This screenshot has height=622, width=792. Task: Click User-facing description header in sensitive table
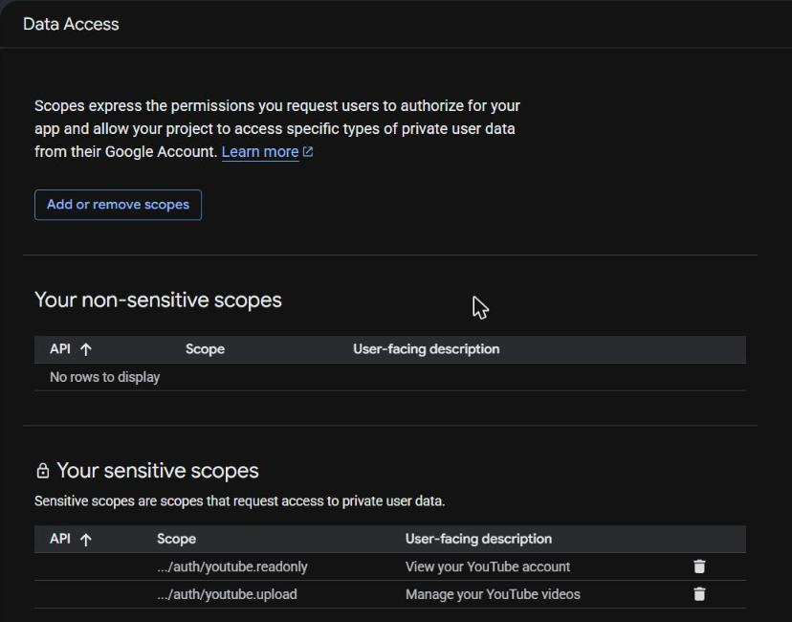(478, 539)
